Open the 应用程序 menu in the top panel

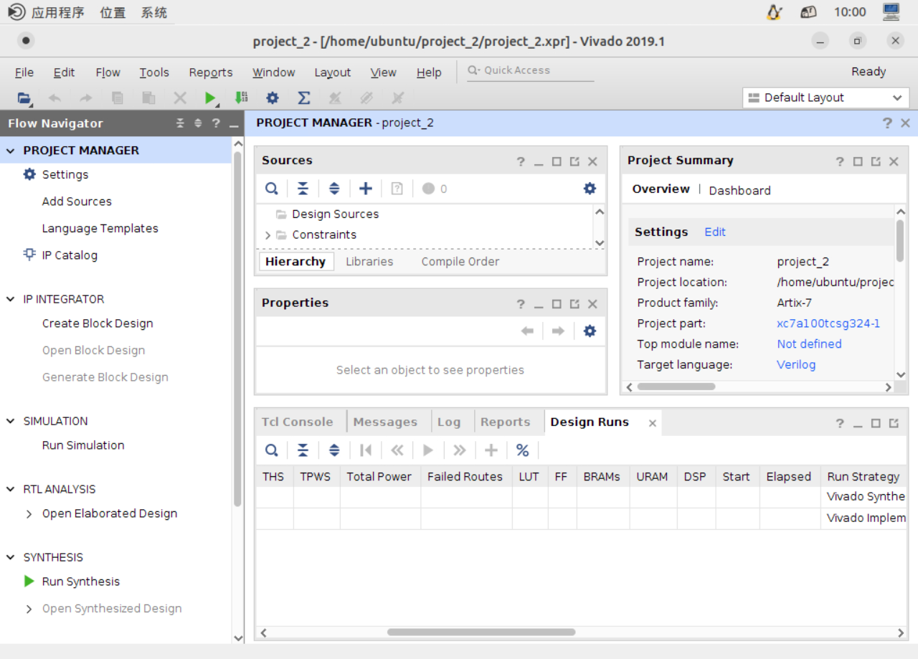57,12
